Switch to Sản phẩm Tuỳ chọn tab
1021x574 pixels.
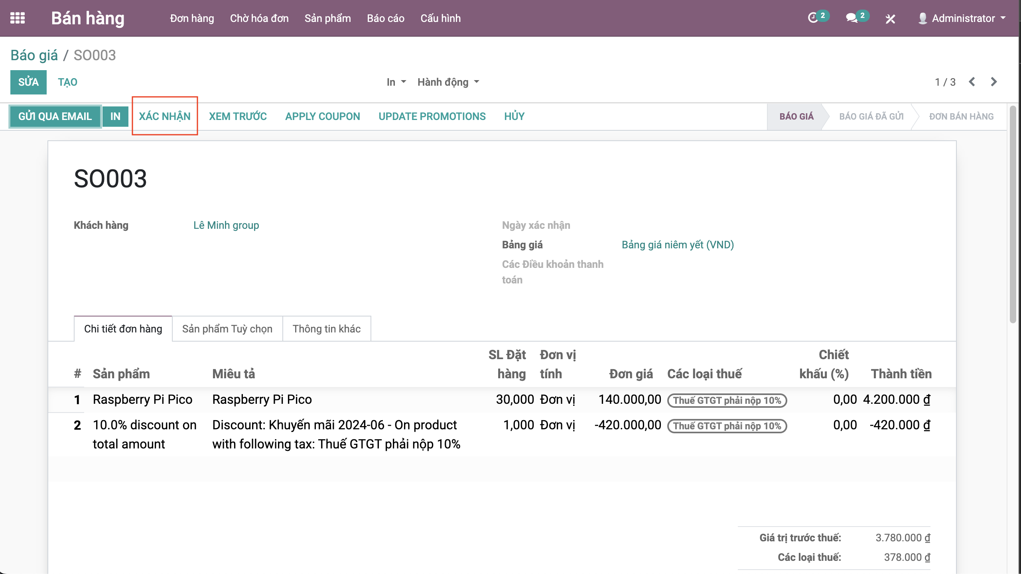[227, 329]
